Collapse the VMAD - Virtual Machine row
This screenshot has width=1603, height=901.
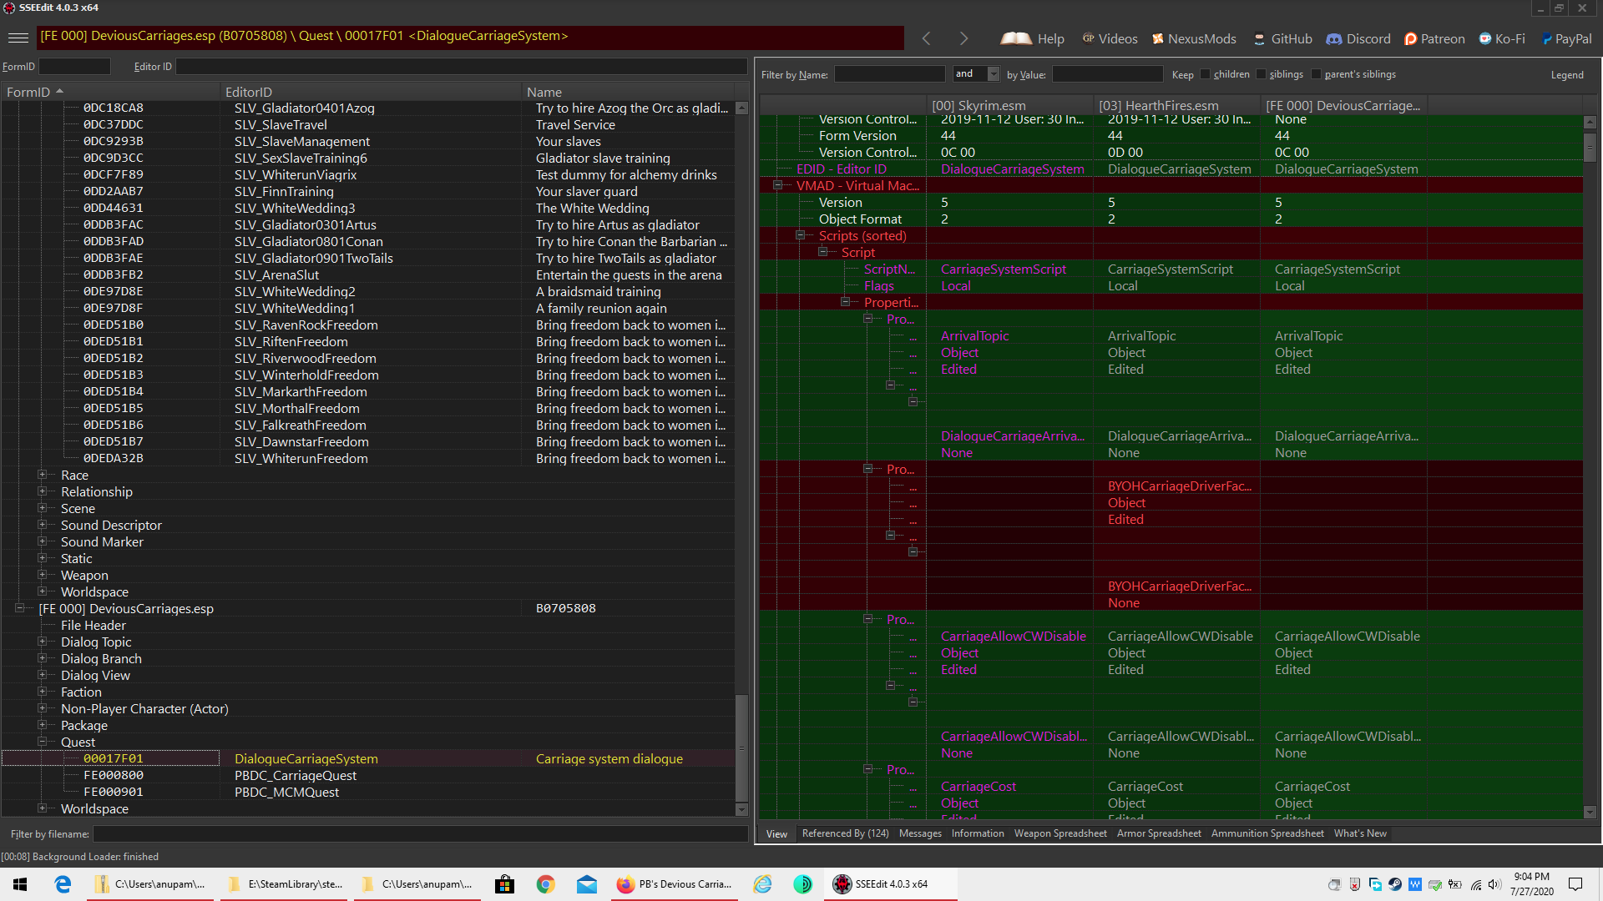(777, 185)
